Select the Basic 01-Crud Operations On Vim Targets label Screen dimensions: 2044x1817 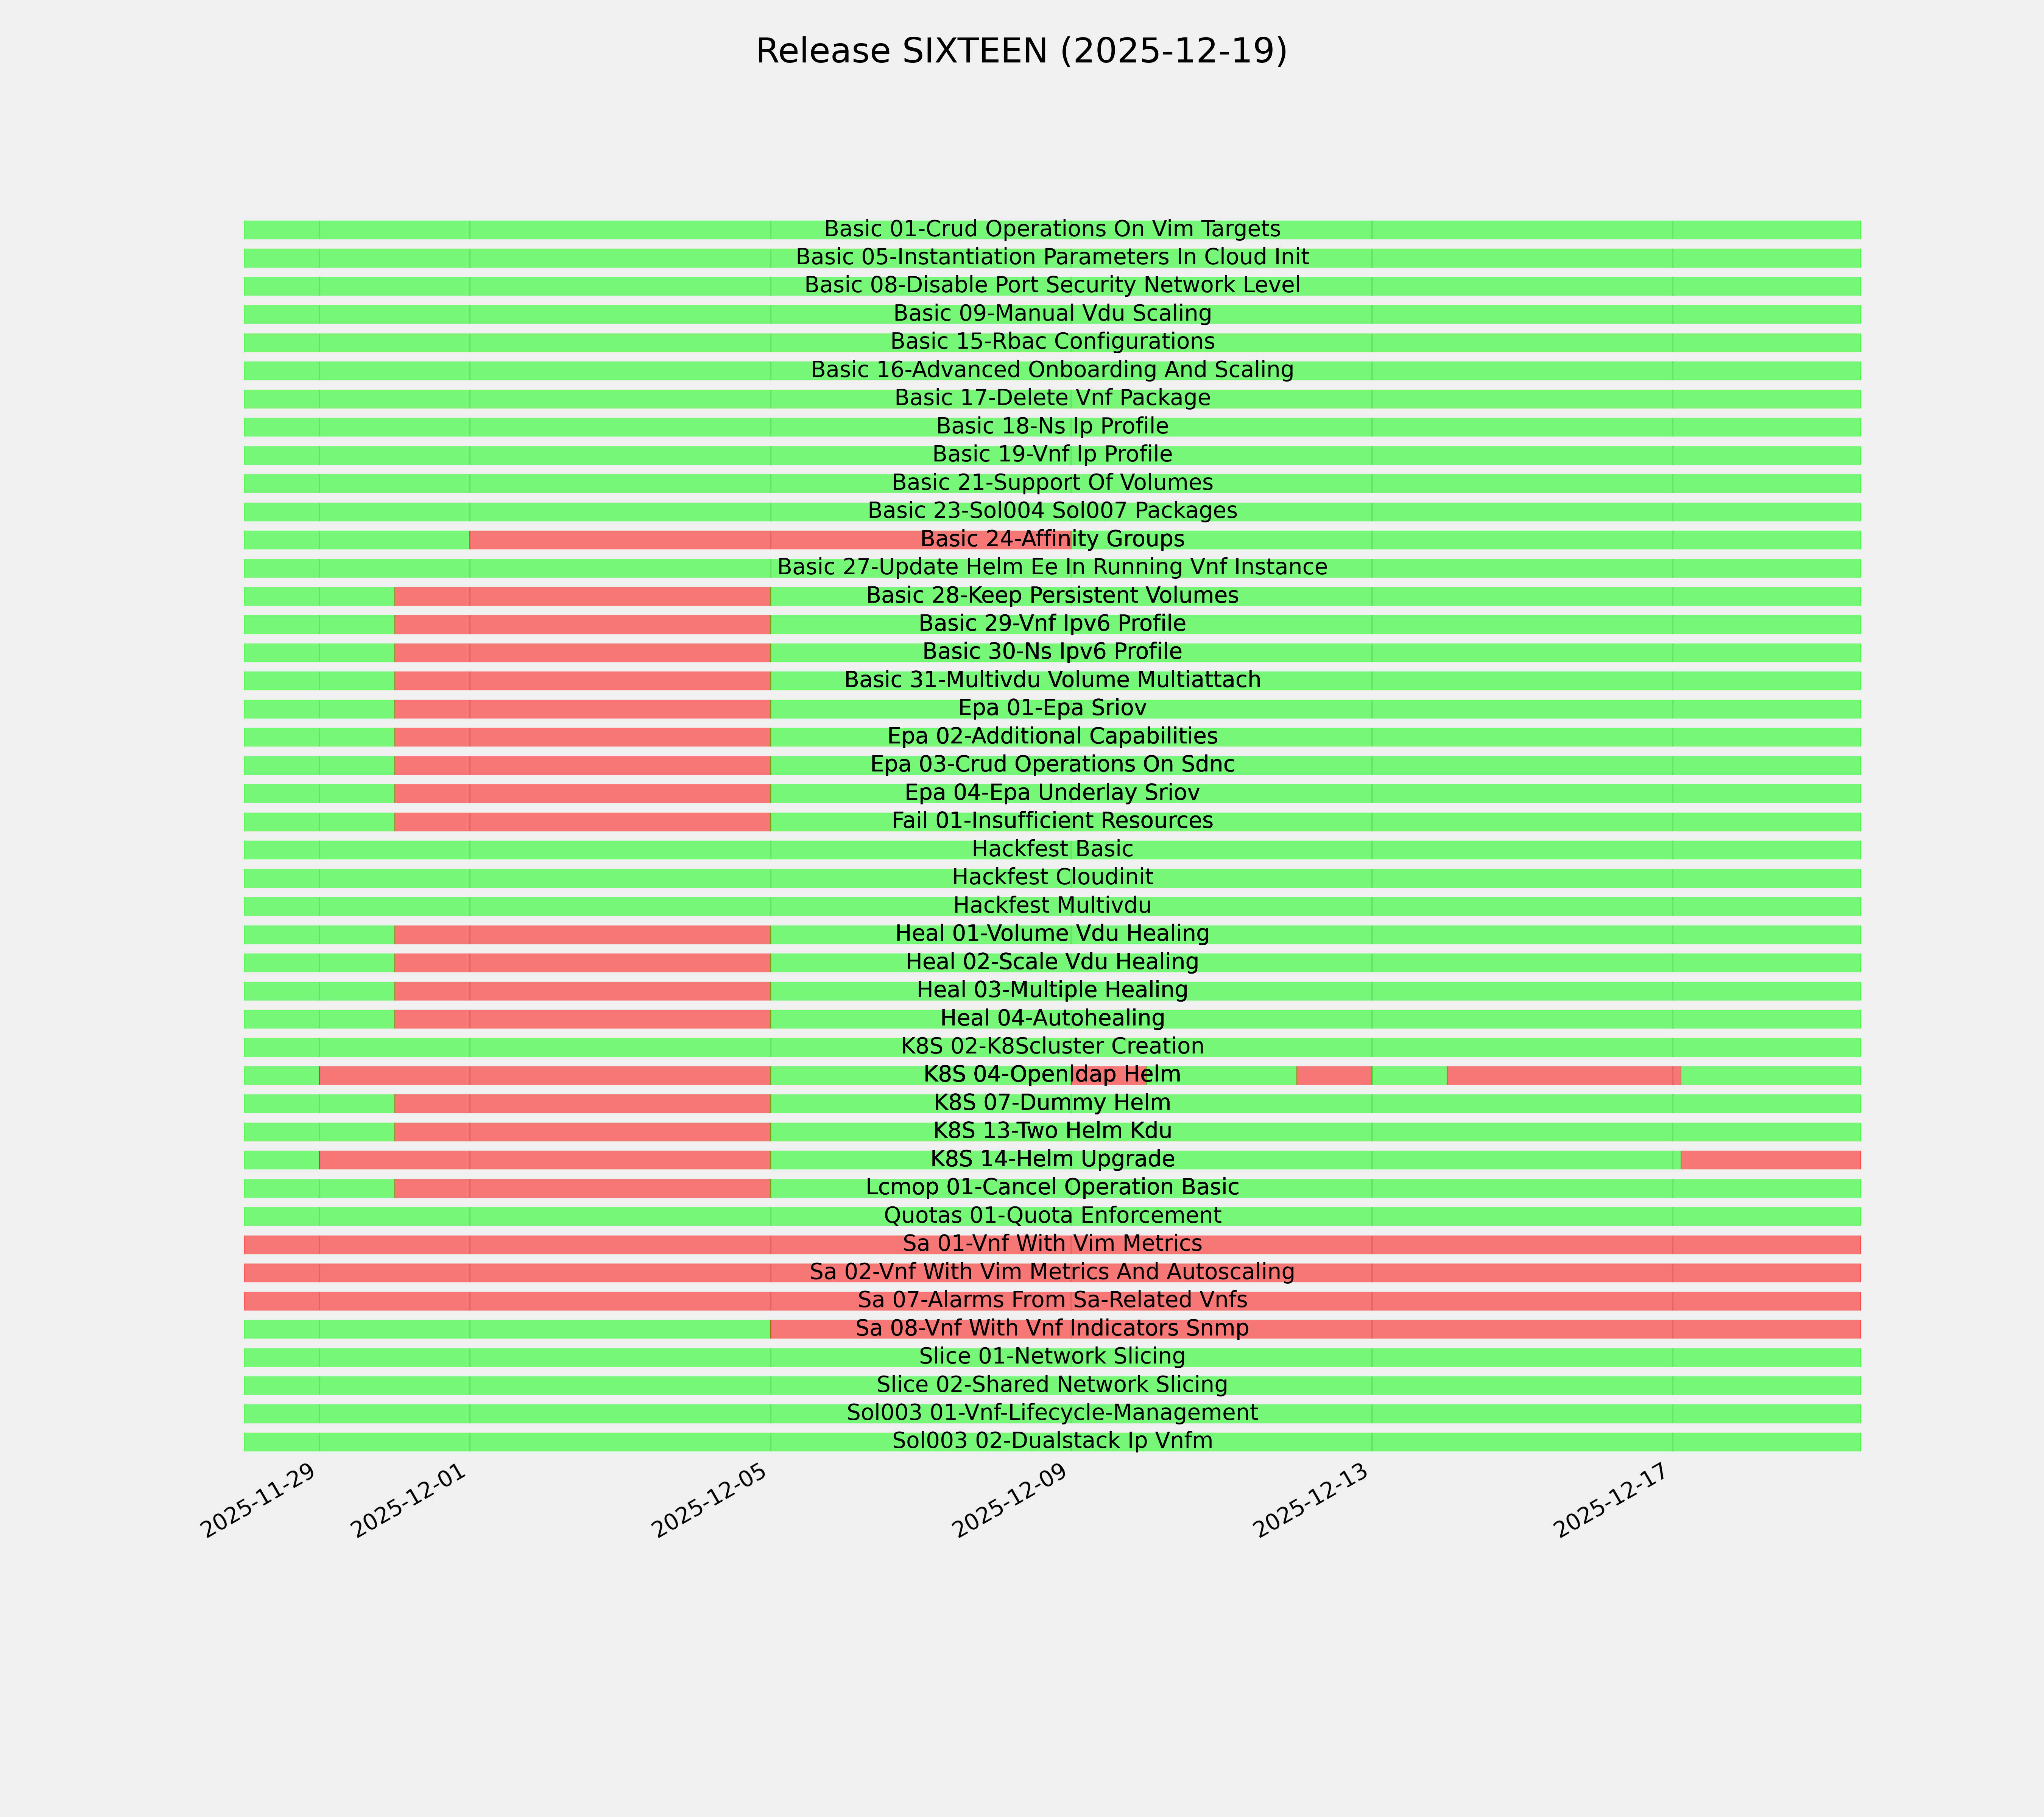pyautogui.click(x=1052, y=229)
